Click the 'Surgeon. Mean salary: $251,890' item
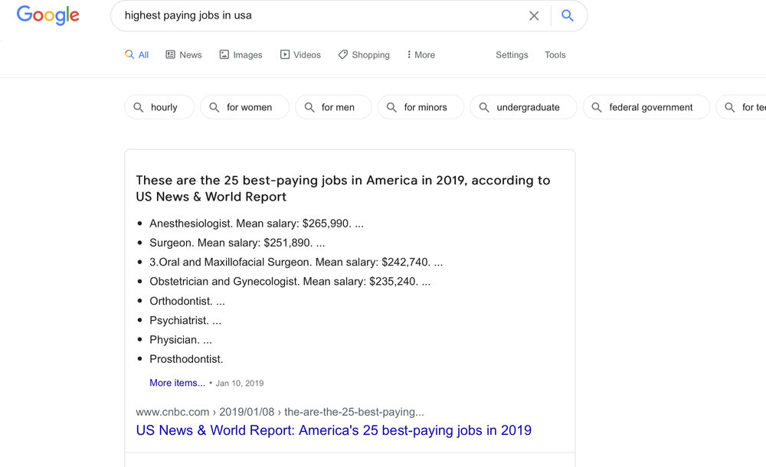766x467 pixels. point(237,243)
